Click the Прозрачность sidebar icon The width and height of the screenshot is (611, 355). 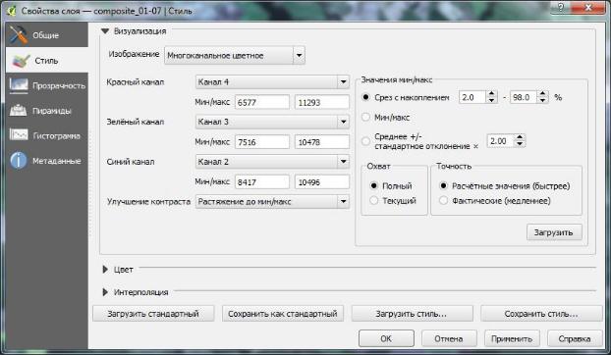tap(19, 85)
